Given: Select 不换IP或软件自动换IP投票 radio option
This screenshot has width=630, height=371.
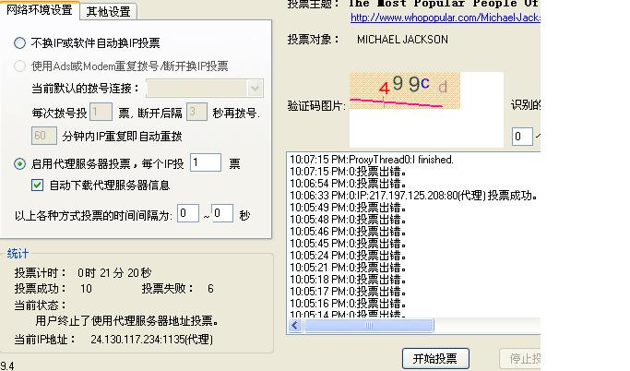Looking at the screenshot, I should click(x=20, y=43).
